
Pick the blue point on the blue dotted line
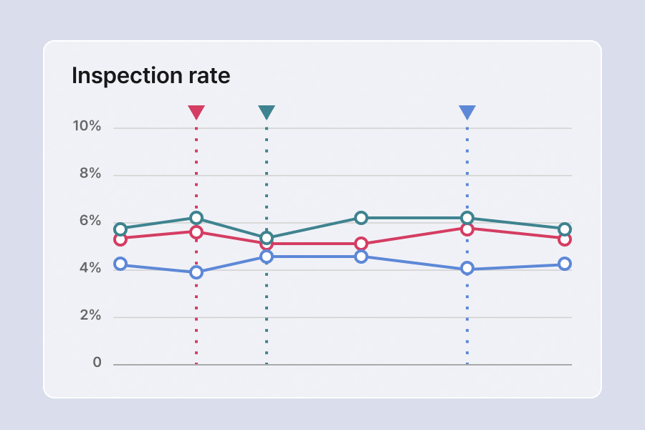click(467, 269)
